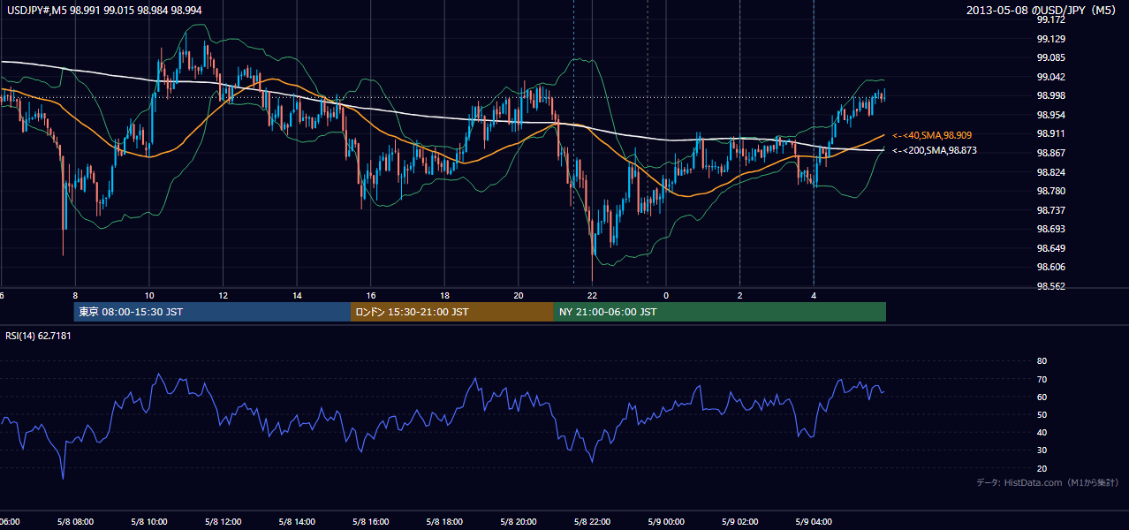The width and height of the screenshot is (1129, 530).
Task: Click the 2013-05-08 USD/JPY (M5) chart title
Action: point(1042,11)
